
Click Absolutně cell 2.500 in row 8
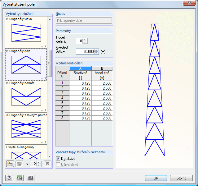coord(102,118)
